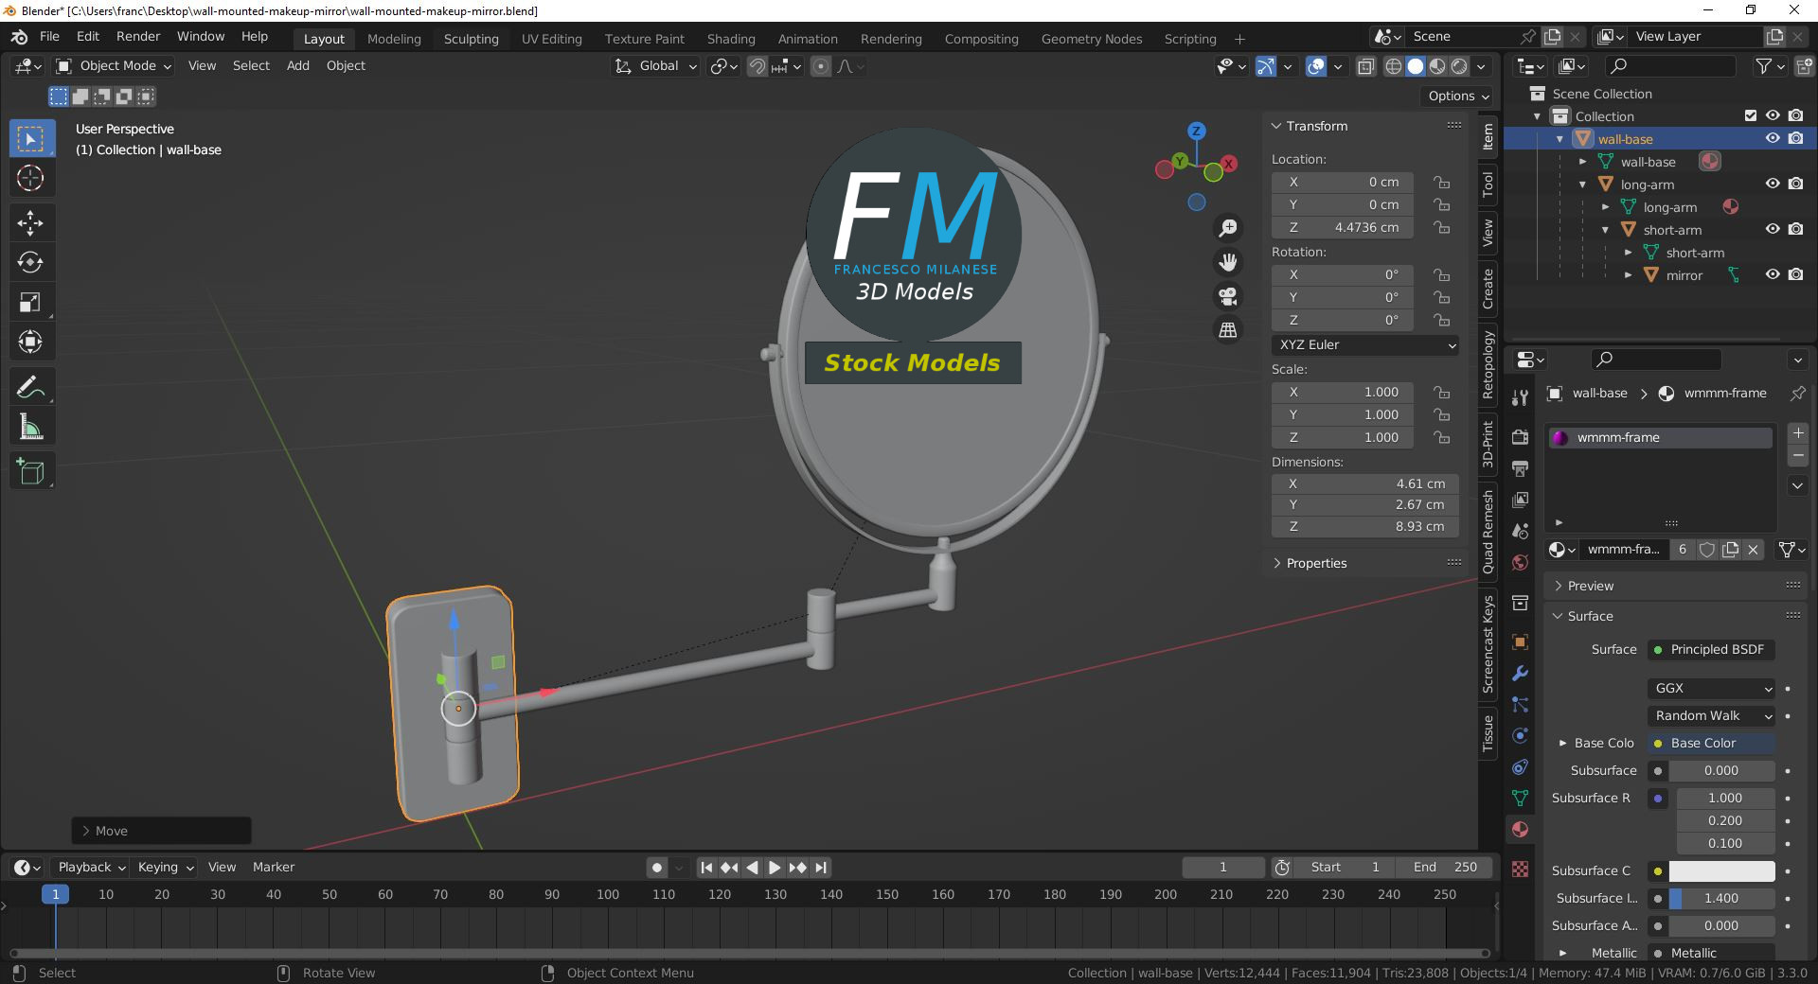Switch viewport shading to Rendered

[x=1459, y=66]
